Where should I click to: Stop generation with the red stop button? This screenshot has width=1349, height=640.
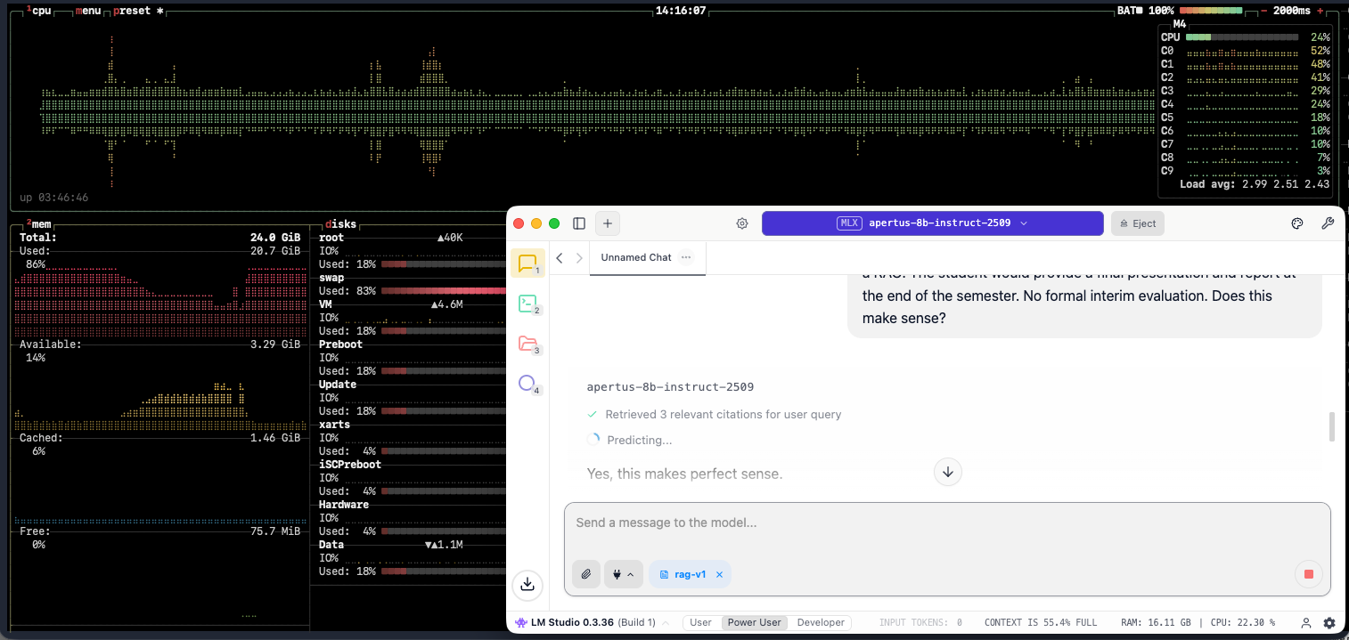pos(1308,574)
